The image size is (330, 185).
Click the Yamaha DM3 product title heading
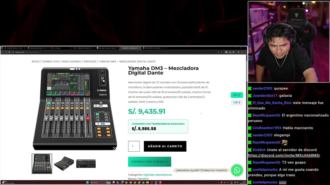[163, 70]
